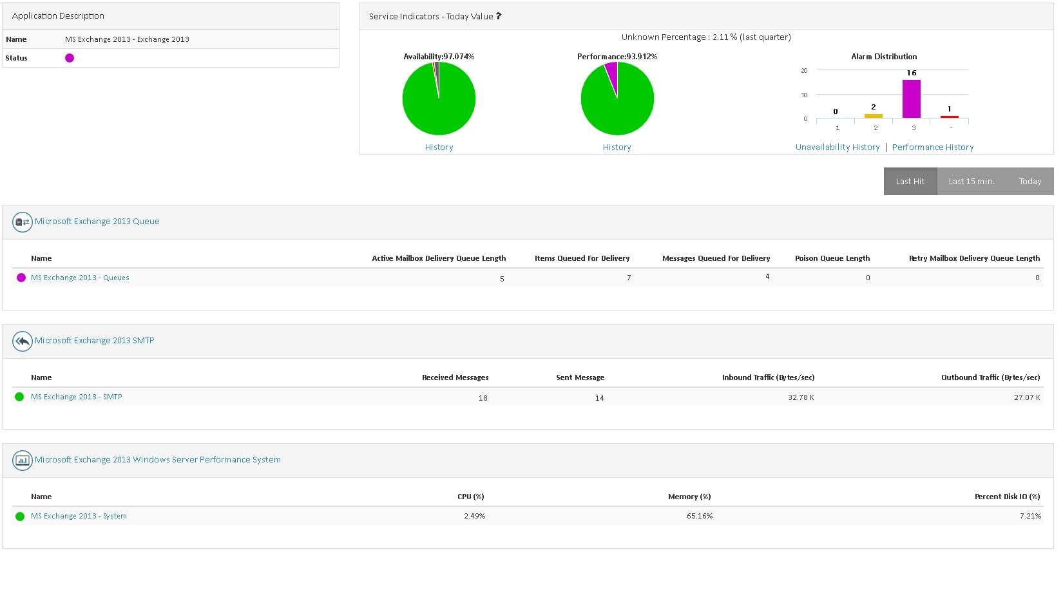Click the yellow bar labeled 2 in Alarm Distribution
The image size is (1063, 599).
click(x=874, y=116)
